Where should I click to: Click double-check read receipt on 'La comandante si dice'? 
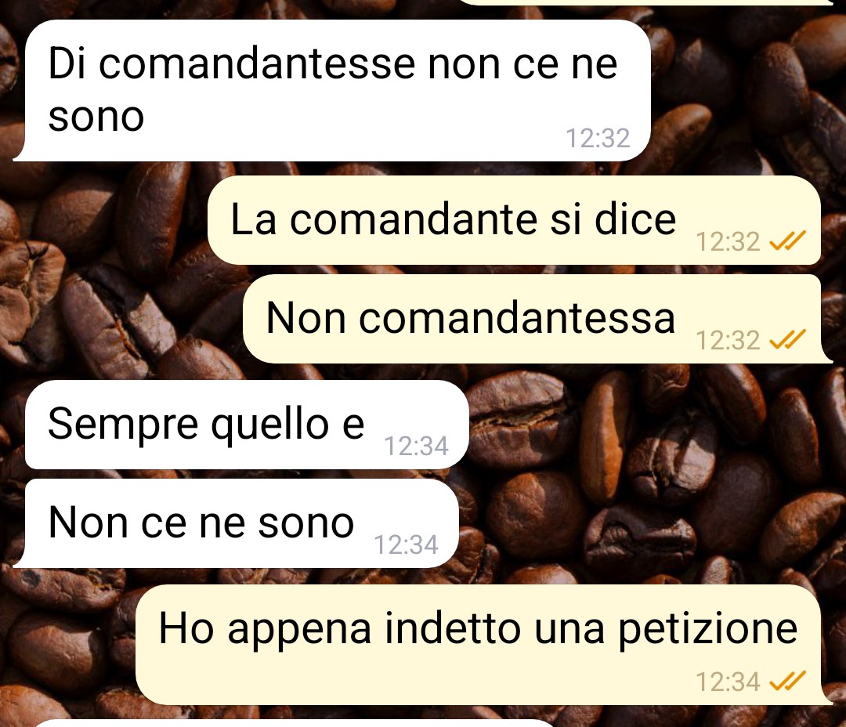pyautogui.click(x=788, y=241)
